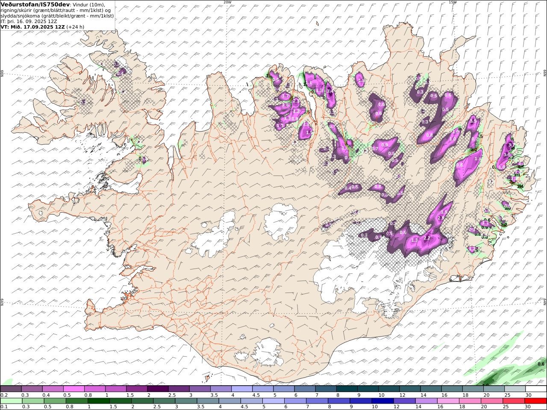The width and height of the screenshot is (547, 410).
Task: Pick the 20 rose-pink swatch in the rain scale
Action: (491, 401)
